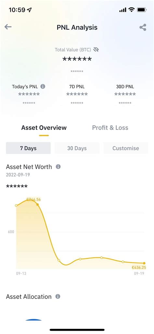Tap Asset Allocation info icon
Image resolution: width=154 pixels, height=334 pixels.
pos(58,297)
